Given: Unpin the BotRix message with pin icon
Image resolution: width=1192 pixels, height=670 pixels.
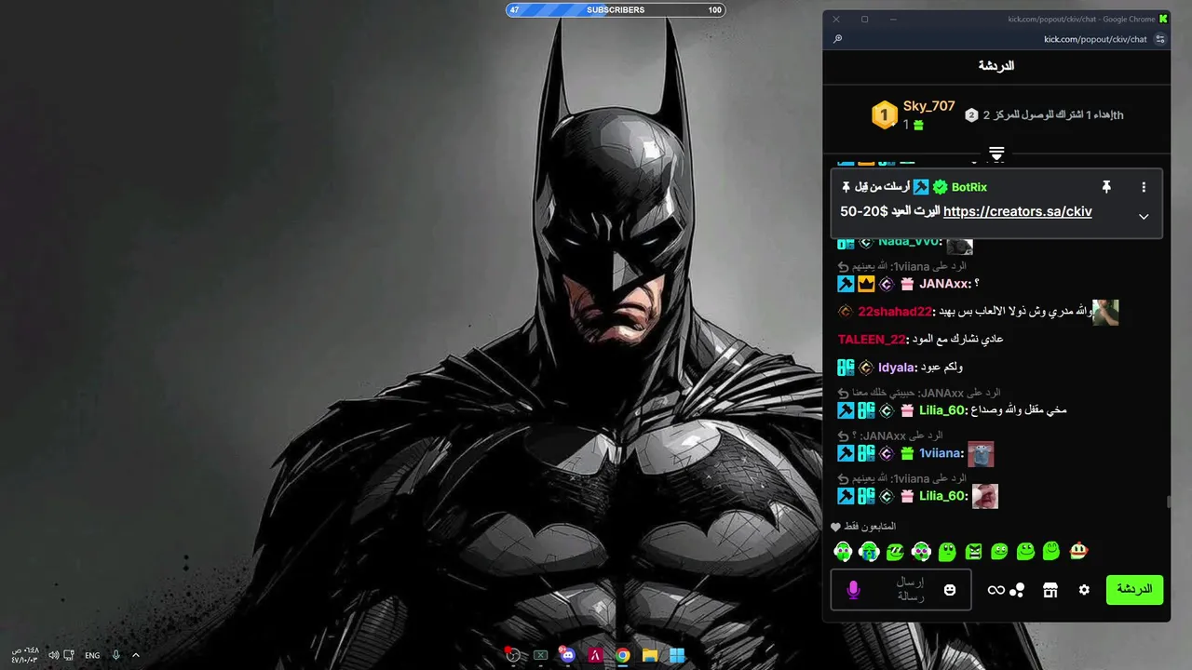Looking at the screenshot, I should (1106, 187).
